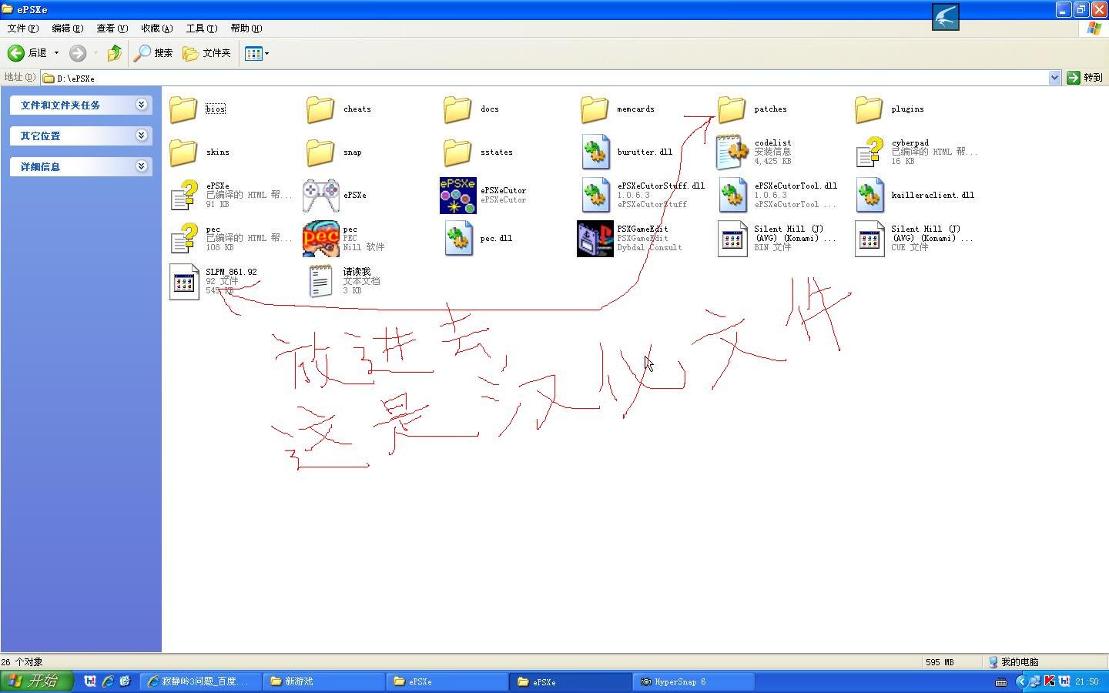
Task: Open the ePSXe gamepad application icon
Action: point(321,196)
